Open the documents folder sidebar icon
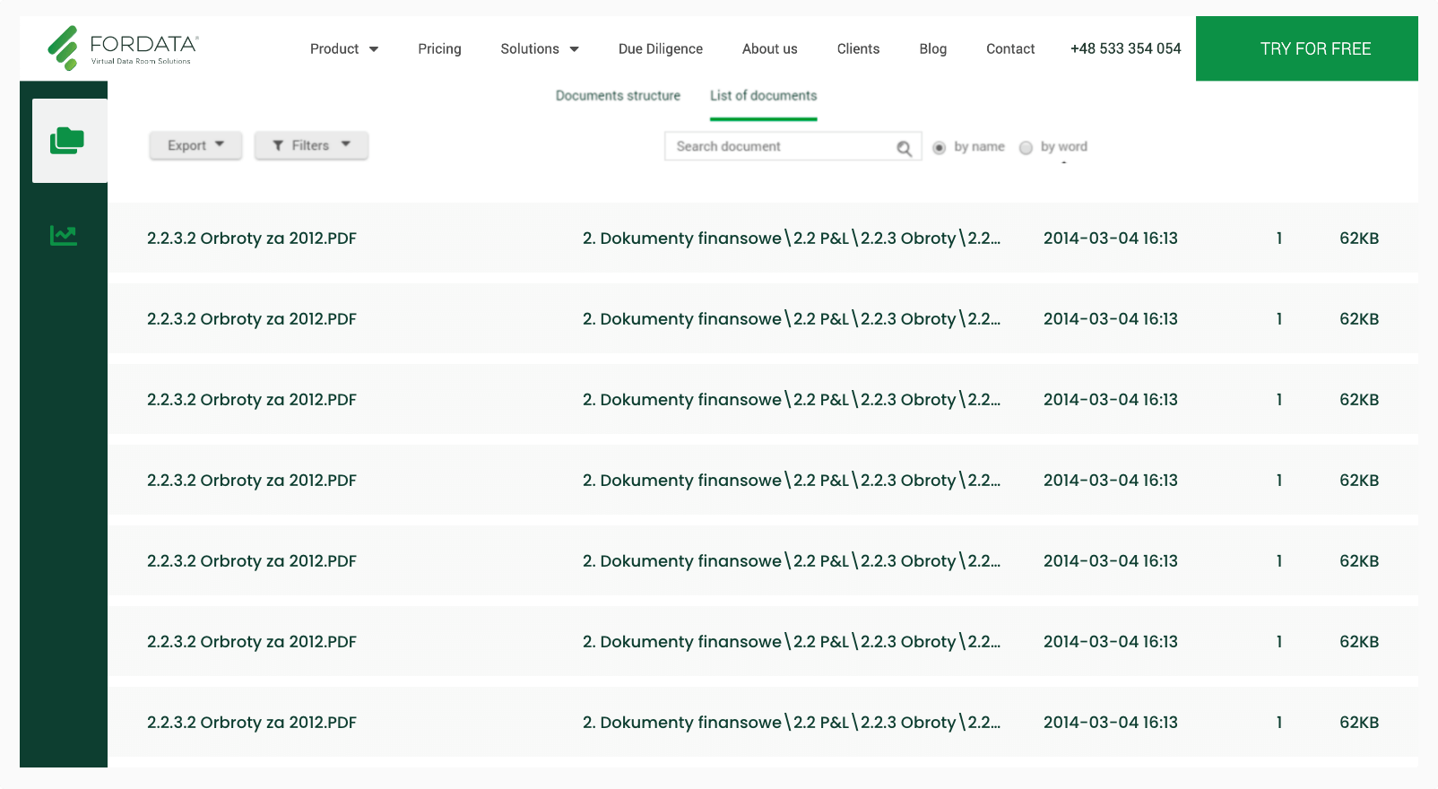Screen dimensions: 1438x789 click(67, 141)
